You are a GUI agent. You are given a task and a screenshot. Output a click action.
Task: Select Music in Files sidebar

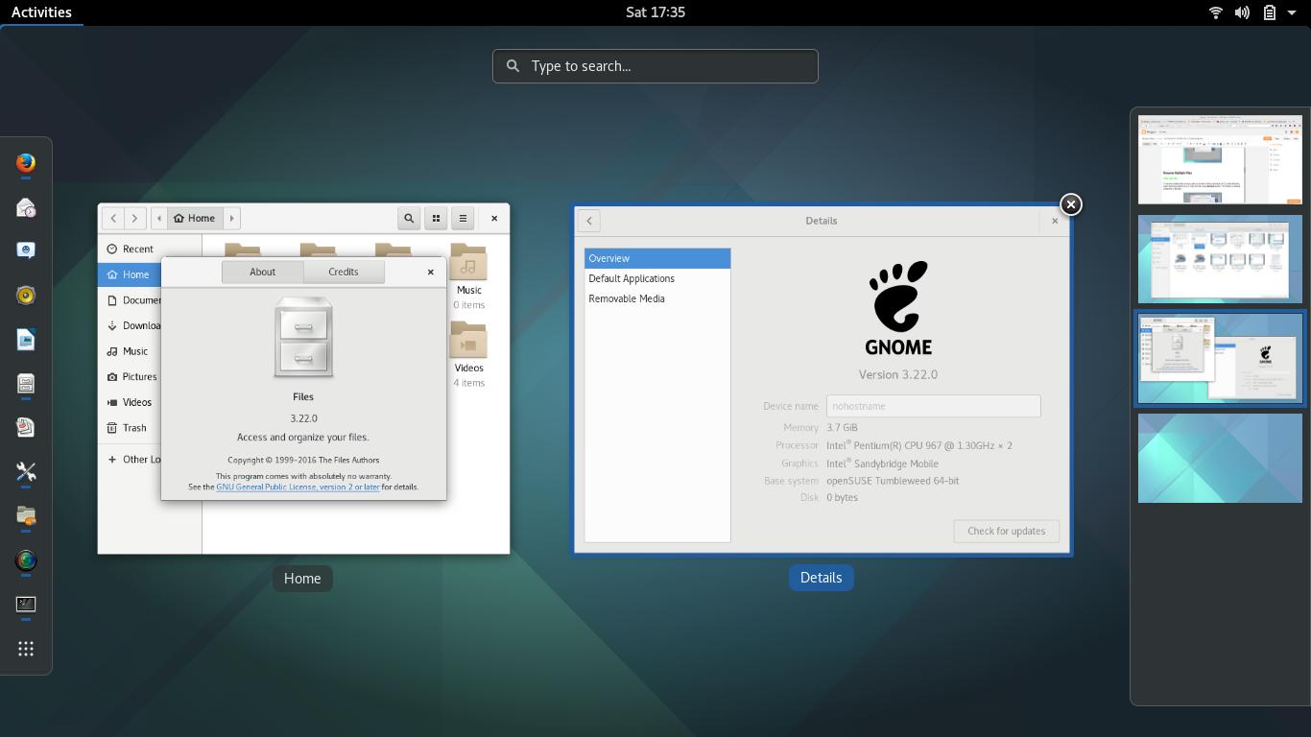click(130, 351)
